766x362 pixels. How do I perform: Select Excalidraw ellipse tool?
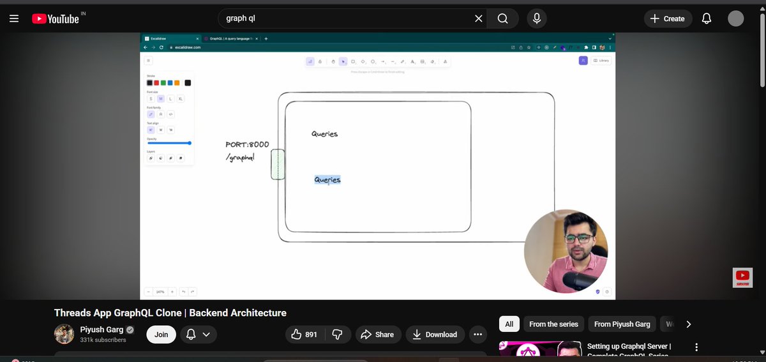(373, 61)
